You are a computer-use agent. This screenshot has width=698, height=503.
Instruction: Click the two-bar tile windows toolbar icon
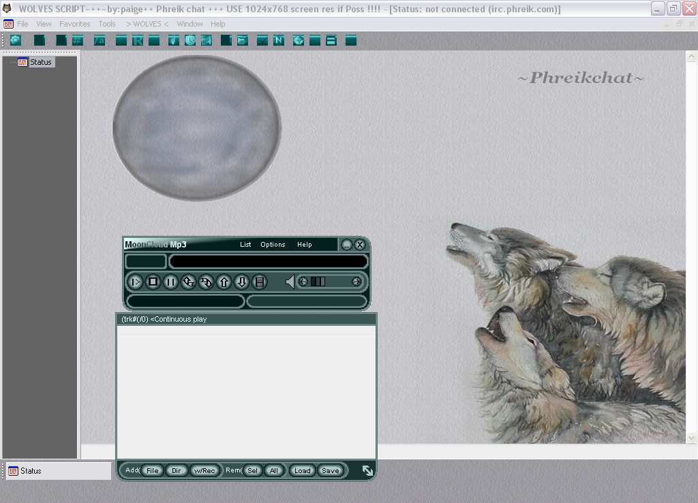coord(331,40)
